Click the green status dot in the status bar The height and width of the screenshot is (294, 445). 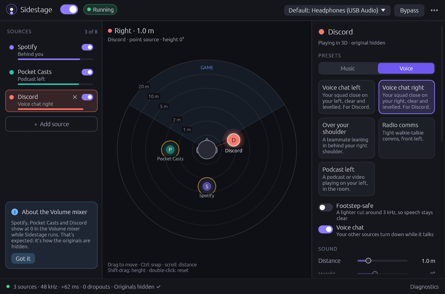[x=8, y=287]
